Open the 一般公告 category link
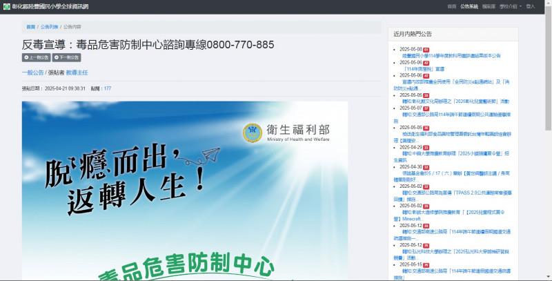Viewport: 552px width, 281px height. coord(32,72)
